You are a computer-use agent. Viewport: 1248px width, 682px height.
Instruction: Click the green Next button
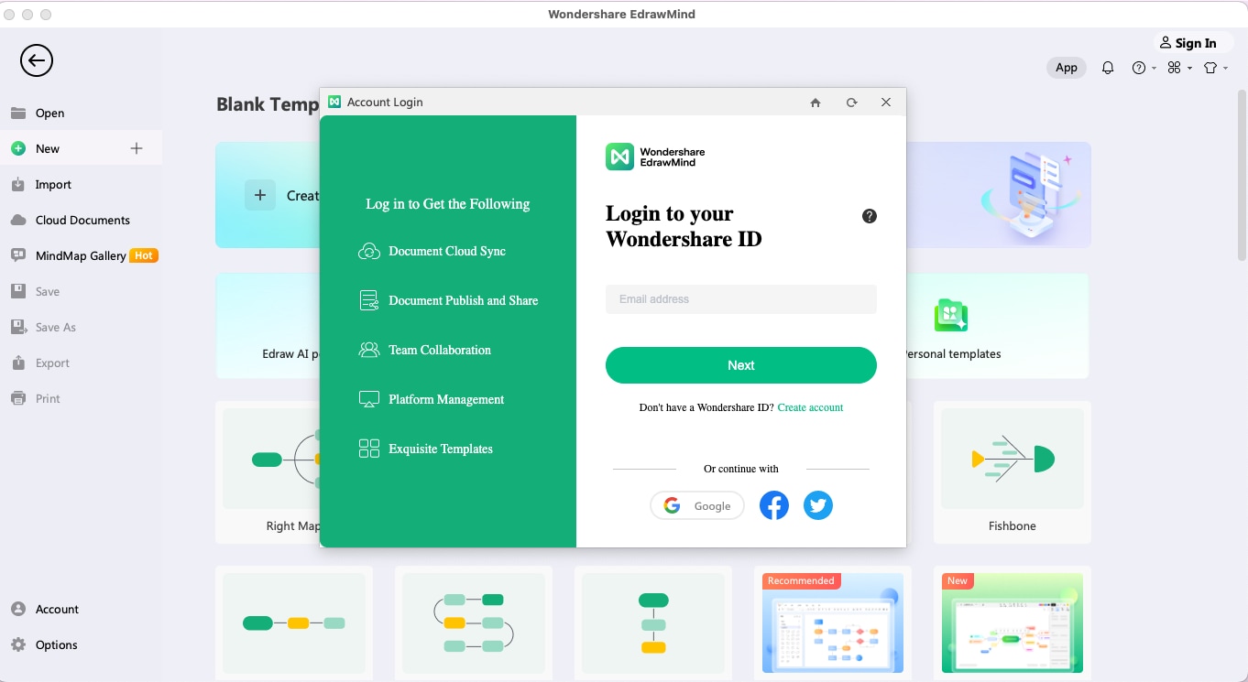[x=741, y=365]
